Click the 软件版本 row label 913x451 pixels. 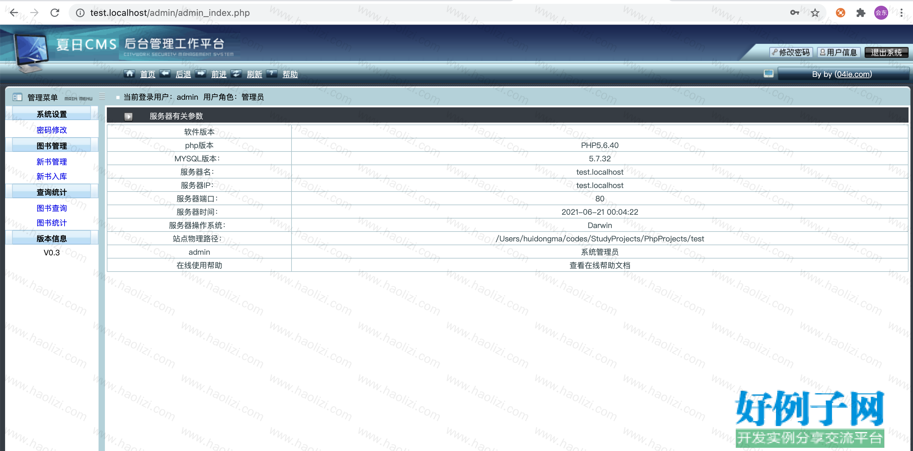(199, 132)
